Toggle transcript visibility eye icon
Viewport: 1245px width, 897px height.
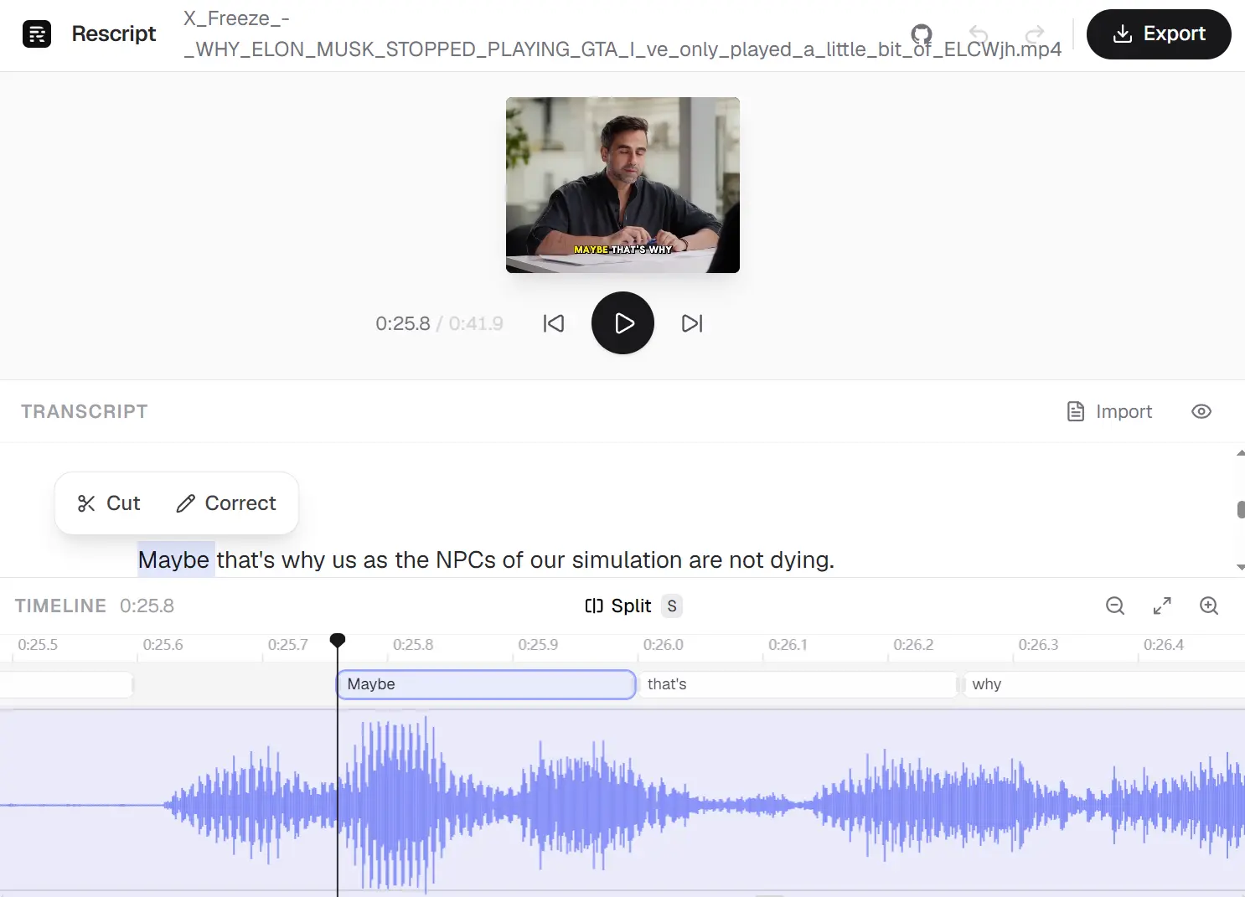[x=1201, y=411]
